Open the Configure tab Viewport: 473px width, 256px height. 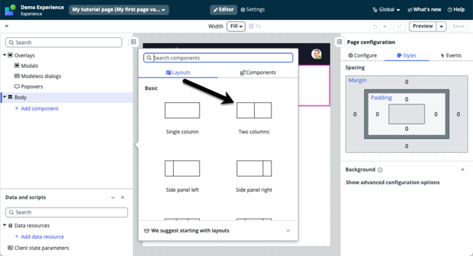pyautogui.click(x=363, y=55)
